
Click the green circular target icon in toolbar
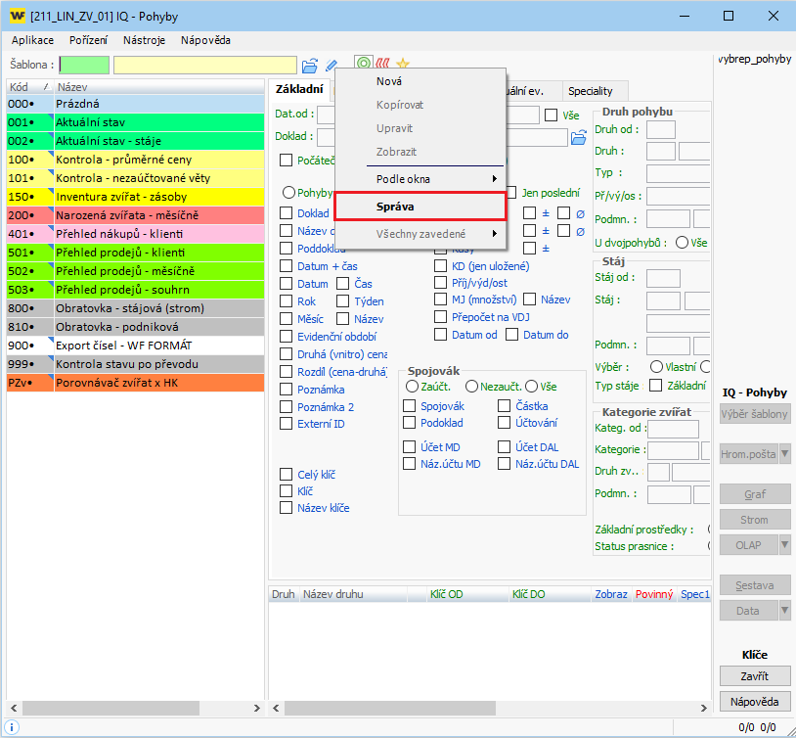(364, 65)
